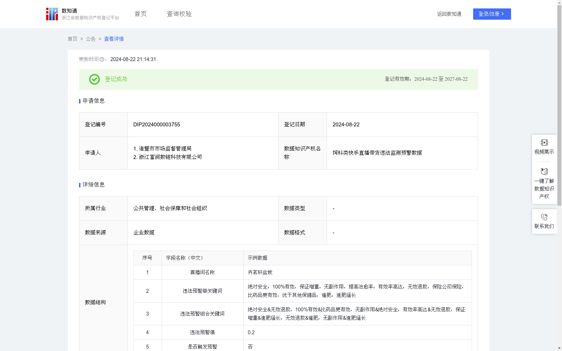This screenshot has height=351, width=562.
Task: Click the 直播间名称 field name cell
Action: 202,272
